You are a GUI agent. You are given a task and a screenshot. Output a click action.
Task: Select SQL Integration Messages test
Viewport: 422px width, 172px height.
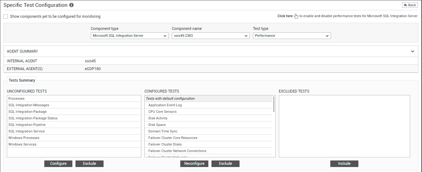pyautogui.click(x=74, y=105)
